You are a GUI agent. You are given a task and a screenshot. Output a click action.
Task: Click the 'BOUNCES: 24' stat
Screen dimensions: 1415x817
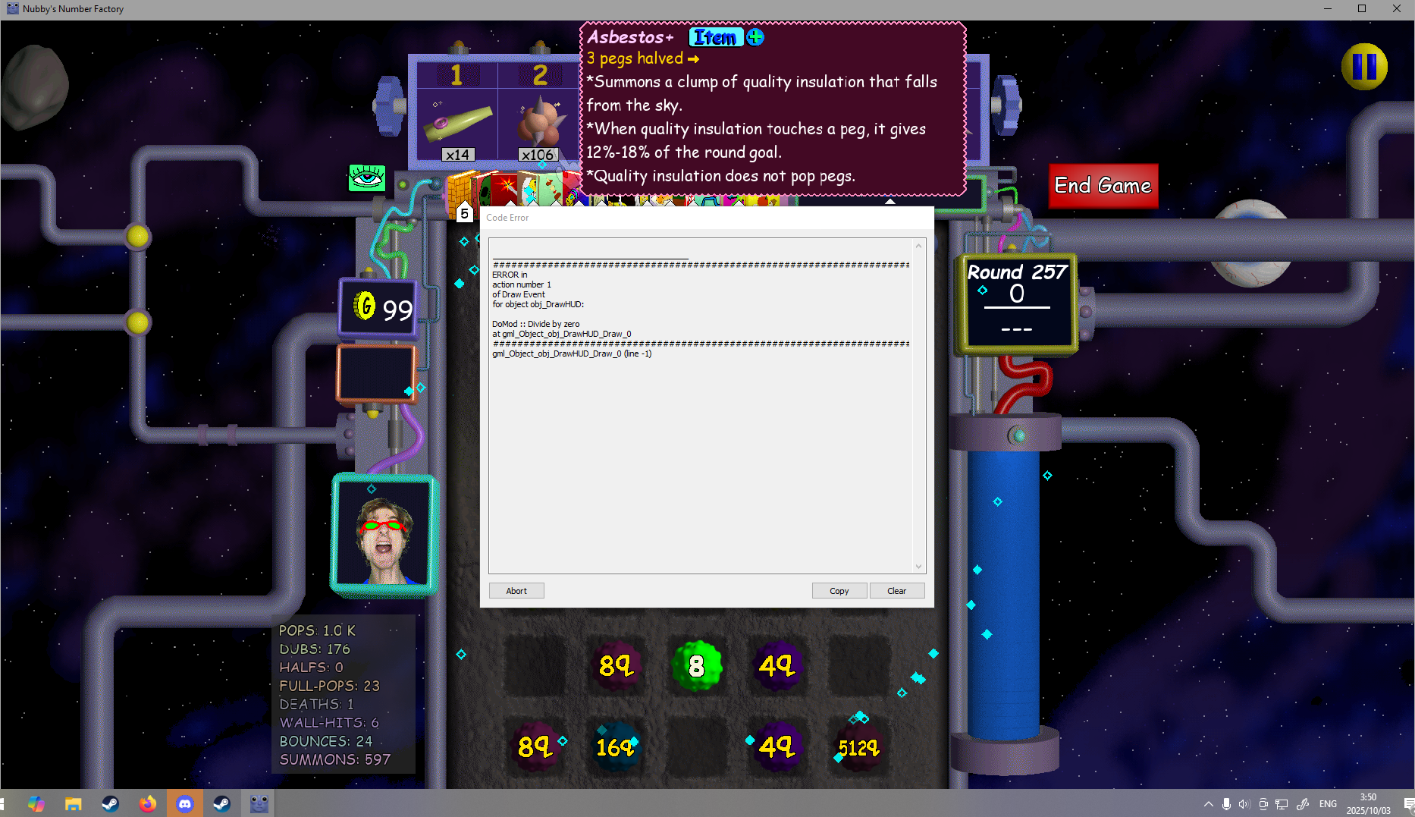click(326, 741)
